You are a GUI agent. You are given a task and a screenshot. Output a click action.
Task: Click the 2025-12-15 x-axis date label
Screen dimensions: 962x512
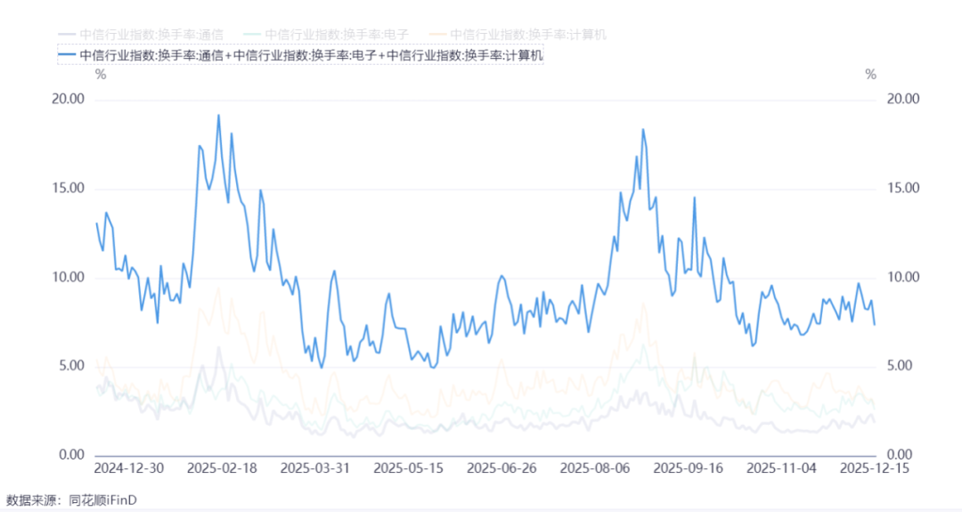pyautogui.click(x=875, y=468)
